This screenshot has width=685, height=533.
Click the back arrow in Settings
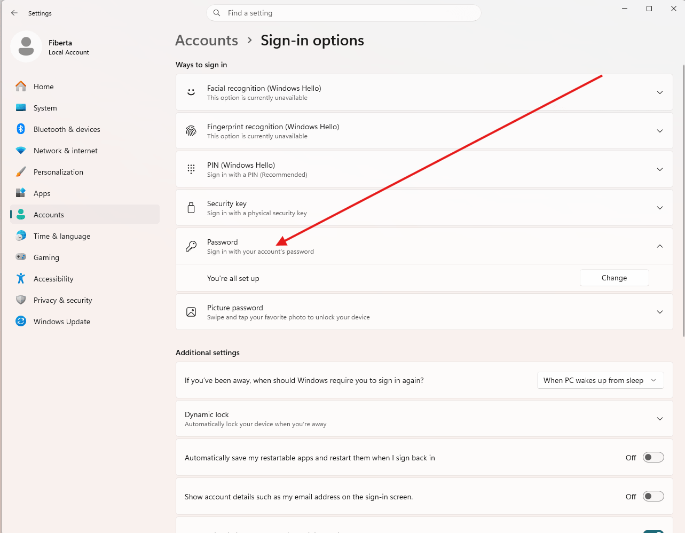(x=14, y=13)
